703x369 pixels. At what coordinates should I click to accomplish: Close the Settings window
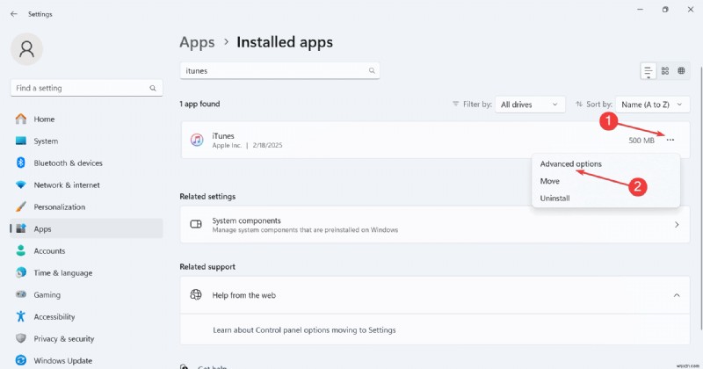691,10
